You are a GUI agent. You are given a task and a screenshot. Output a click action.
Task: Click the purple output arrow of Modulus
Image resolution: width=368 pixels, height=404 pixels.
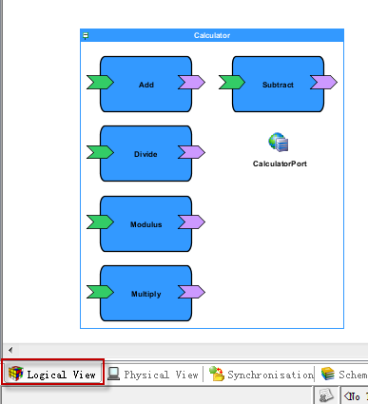191,221
